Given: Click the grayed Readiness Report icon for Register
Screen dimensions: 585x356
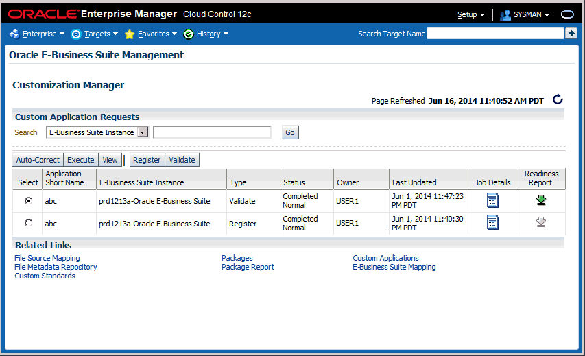Looking at the screenshot, I should pyautogui.click(x=541, y=222).
